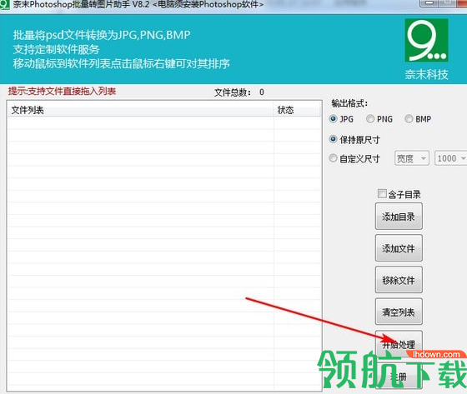Click the 文件总数 label
The image size is (467, 394).
pyautogui.click(x=233, y=92)
